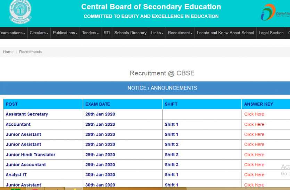Go to Schools Directory

(x=130, y=33)
